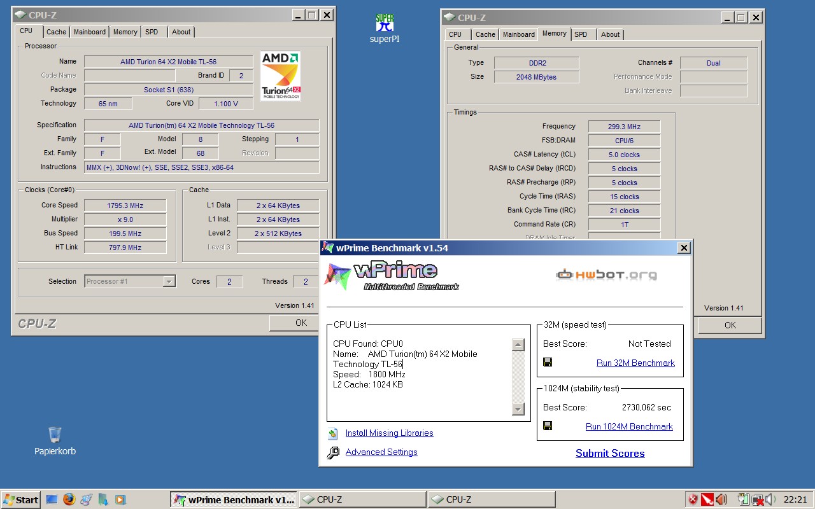Select the second CPU-Z taskbar button
815x509 pixels.
pos(492,499)
